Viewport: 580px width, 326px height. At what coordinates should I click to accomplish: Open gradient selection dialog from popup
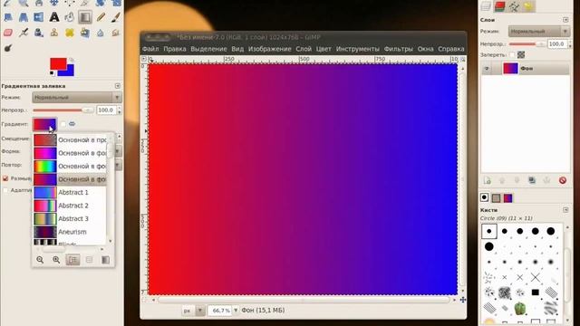(105, 260)
